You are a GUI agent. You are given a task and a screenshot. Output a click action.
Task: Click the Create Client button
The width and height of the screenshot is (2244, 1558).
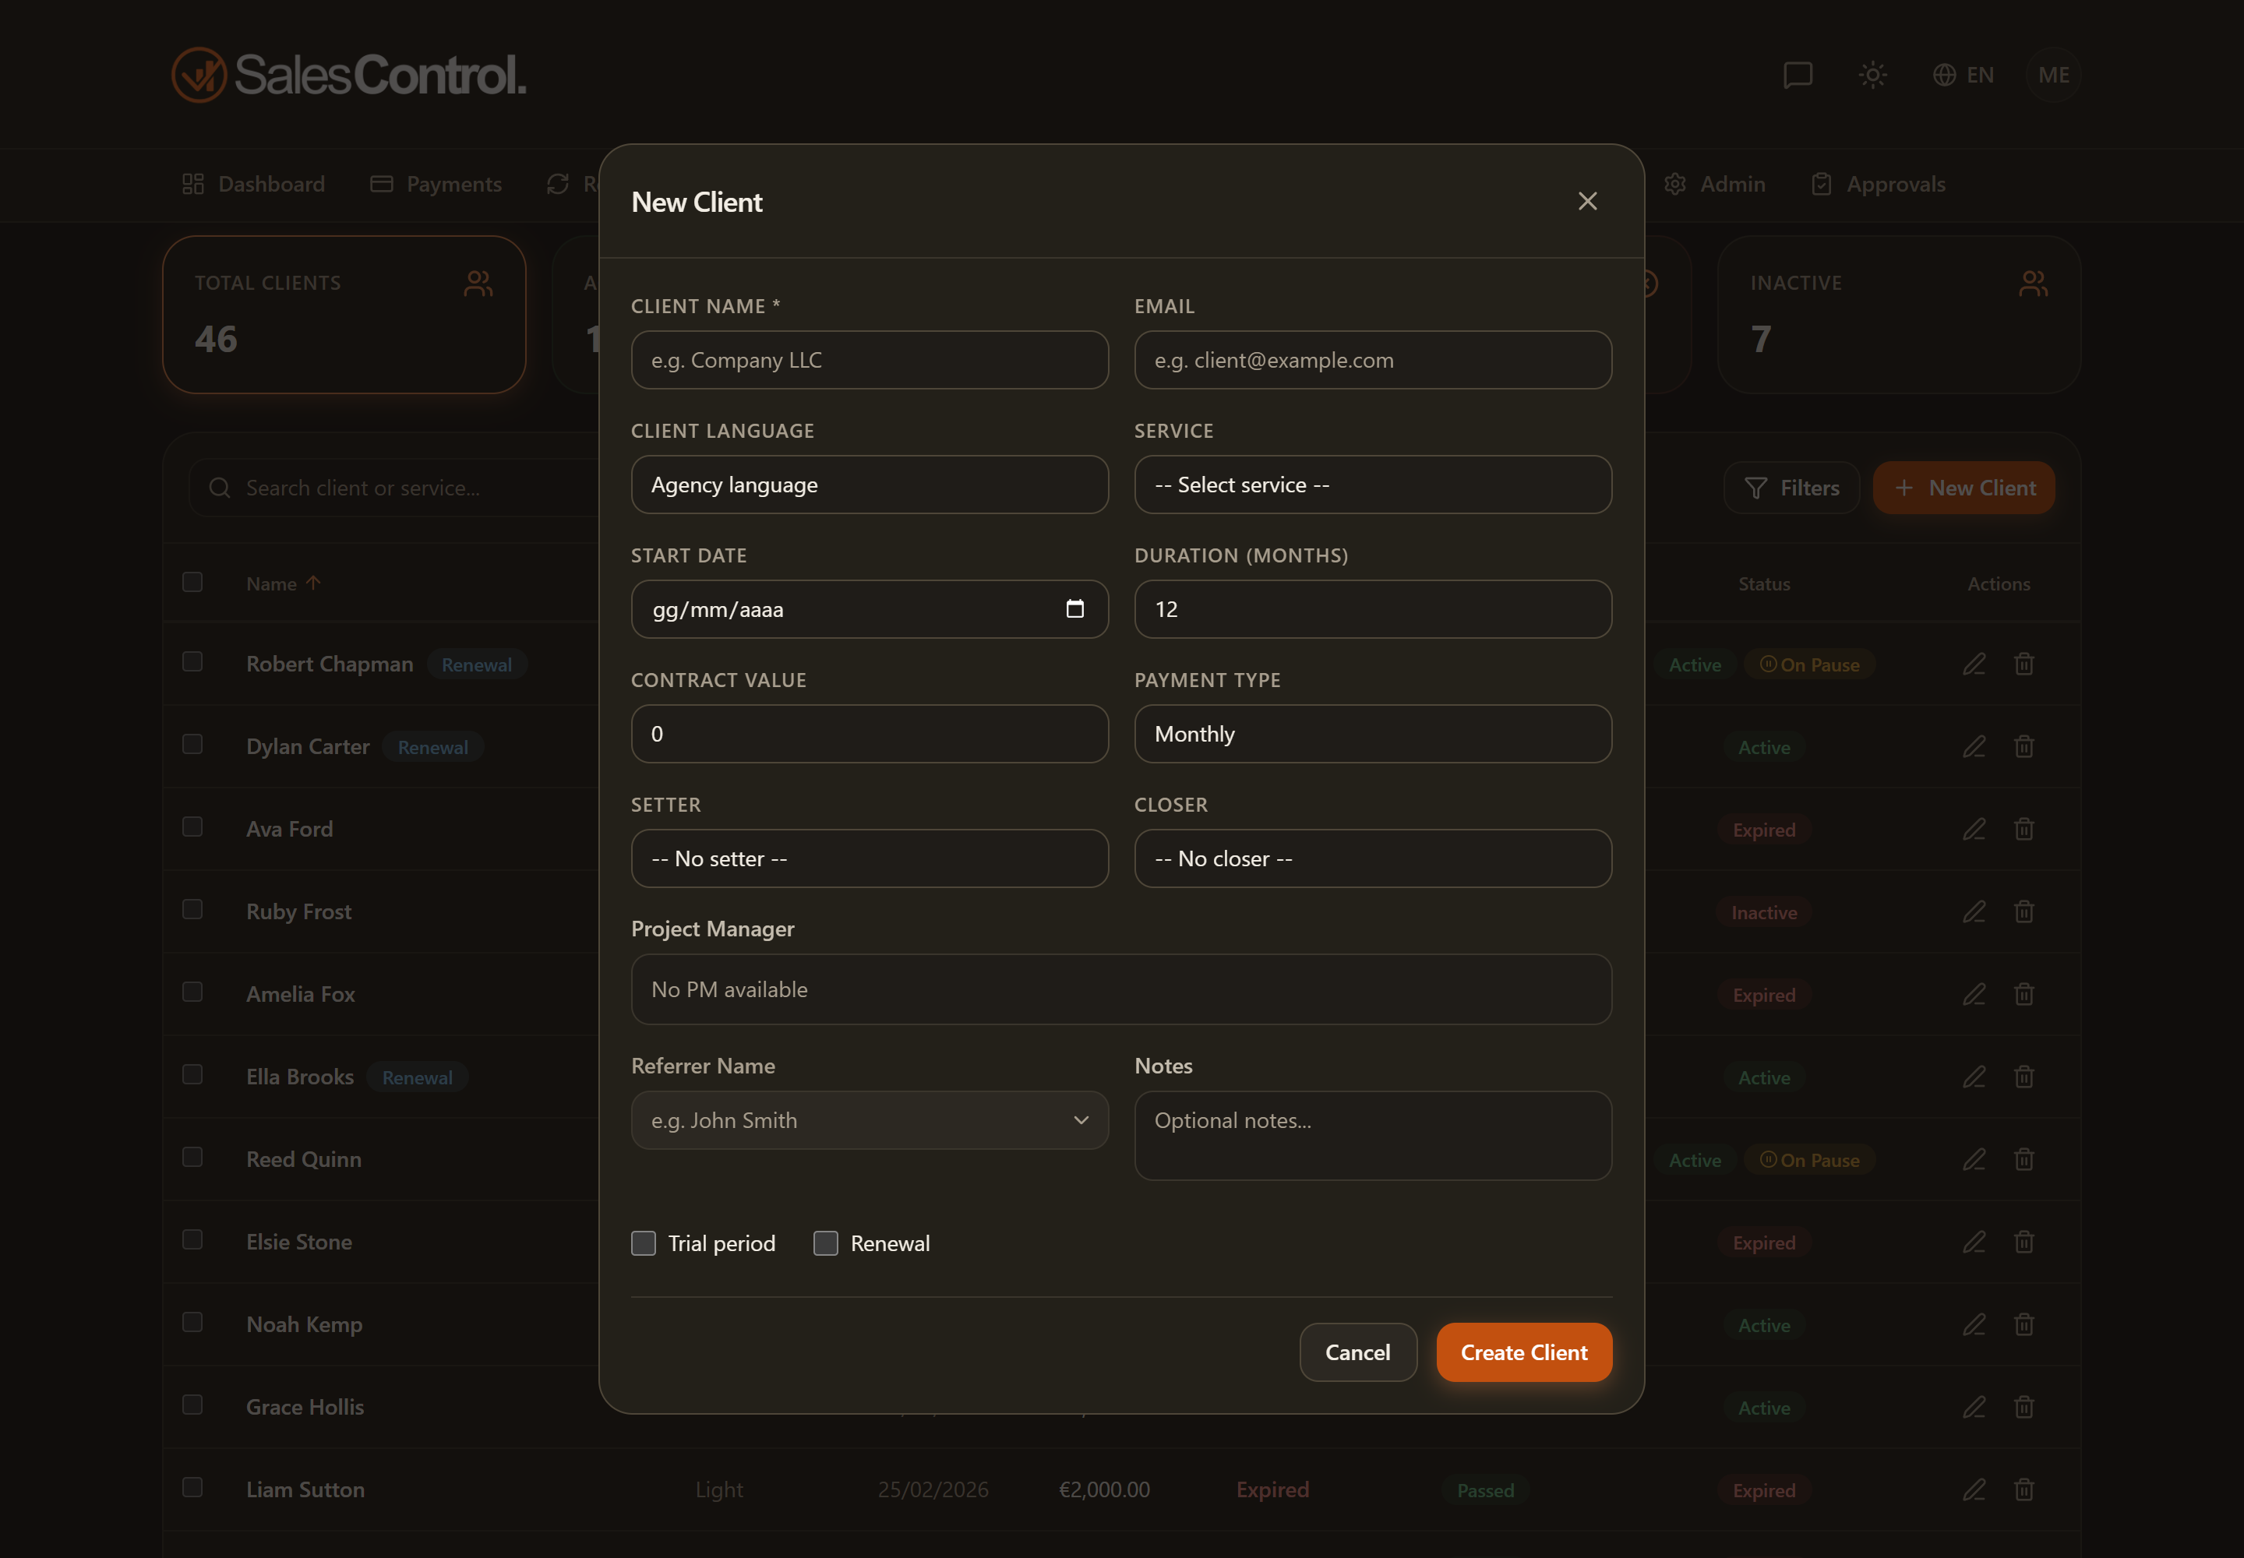[1523, 1352]
